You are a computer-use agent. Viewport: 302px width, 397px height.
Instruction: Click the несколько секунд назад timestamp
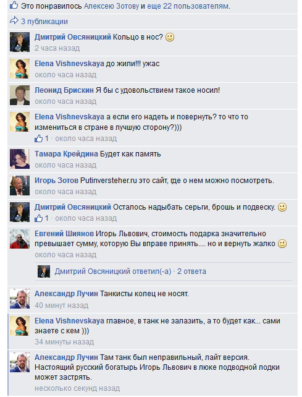(x=77, y=388)
